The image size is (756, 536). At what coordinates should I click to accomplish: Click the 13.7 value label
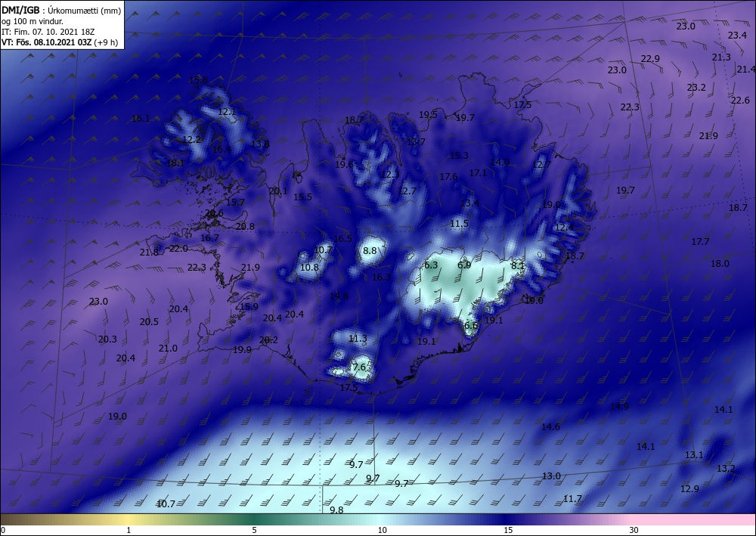coord(416,141)
